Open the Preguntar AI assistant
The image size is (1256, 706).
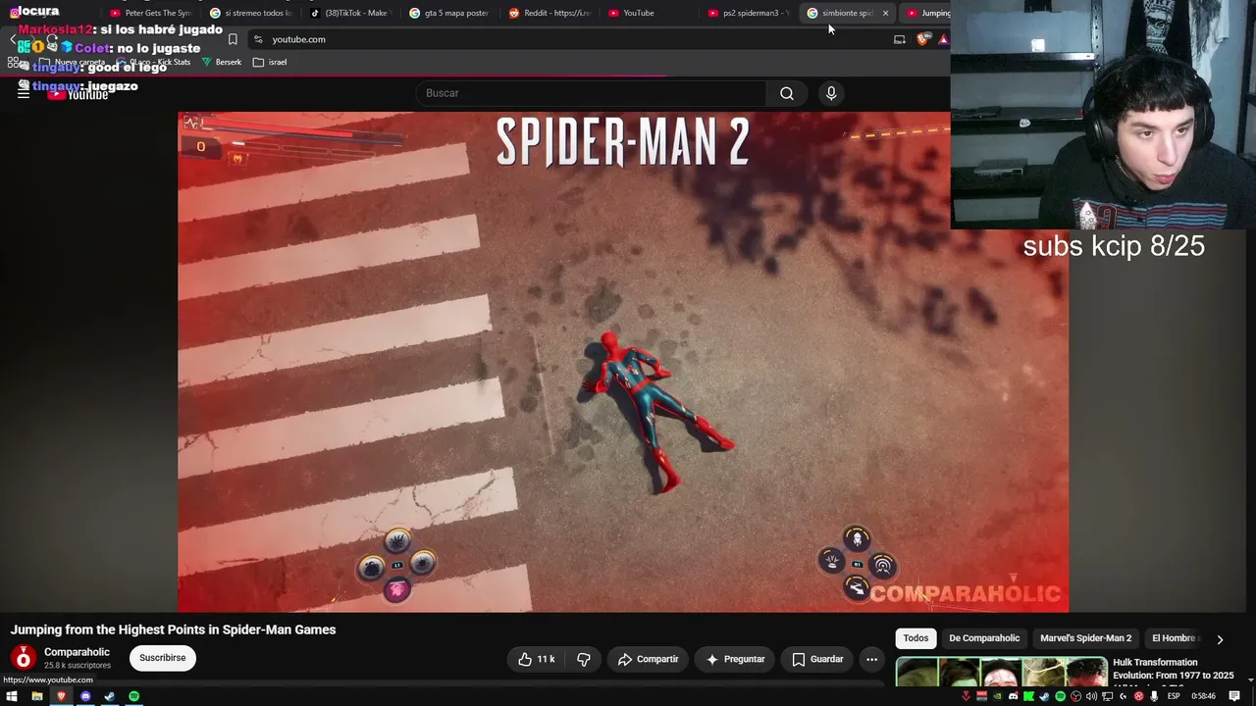[735, 659]
